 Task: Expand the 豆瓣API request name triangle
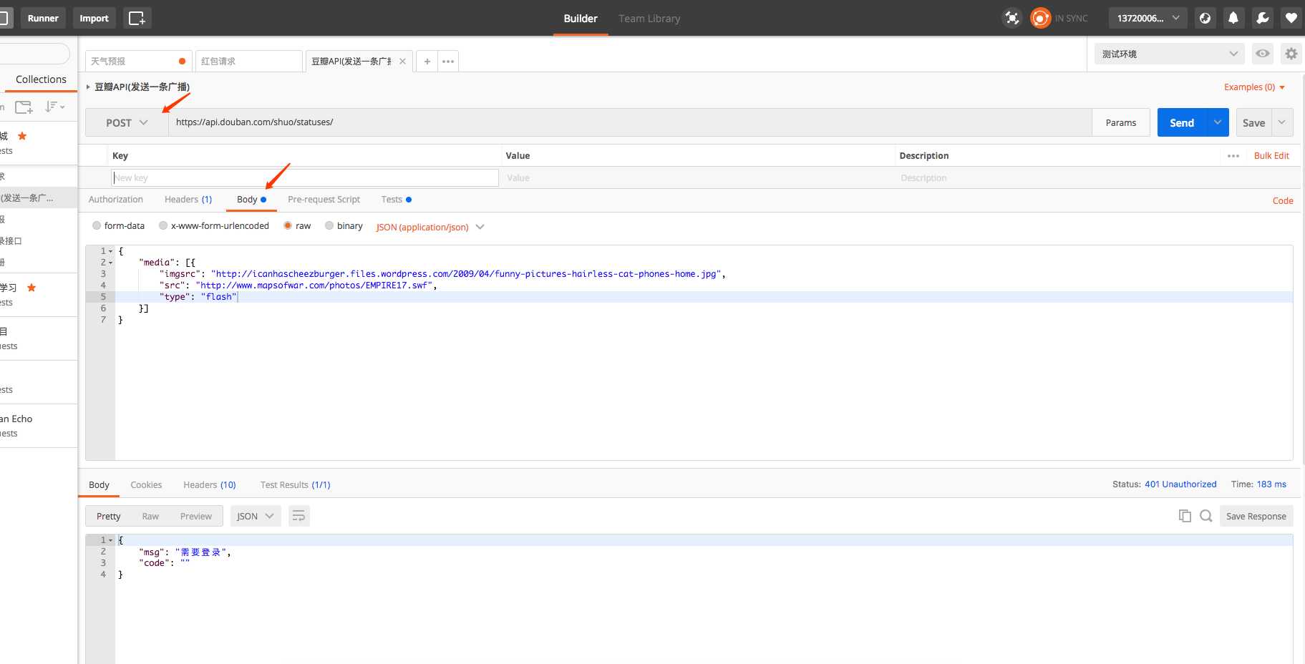[x=88, y=87]
